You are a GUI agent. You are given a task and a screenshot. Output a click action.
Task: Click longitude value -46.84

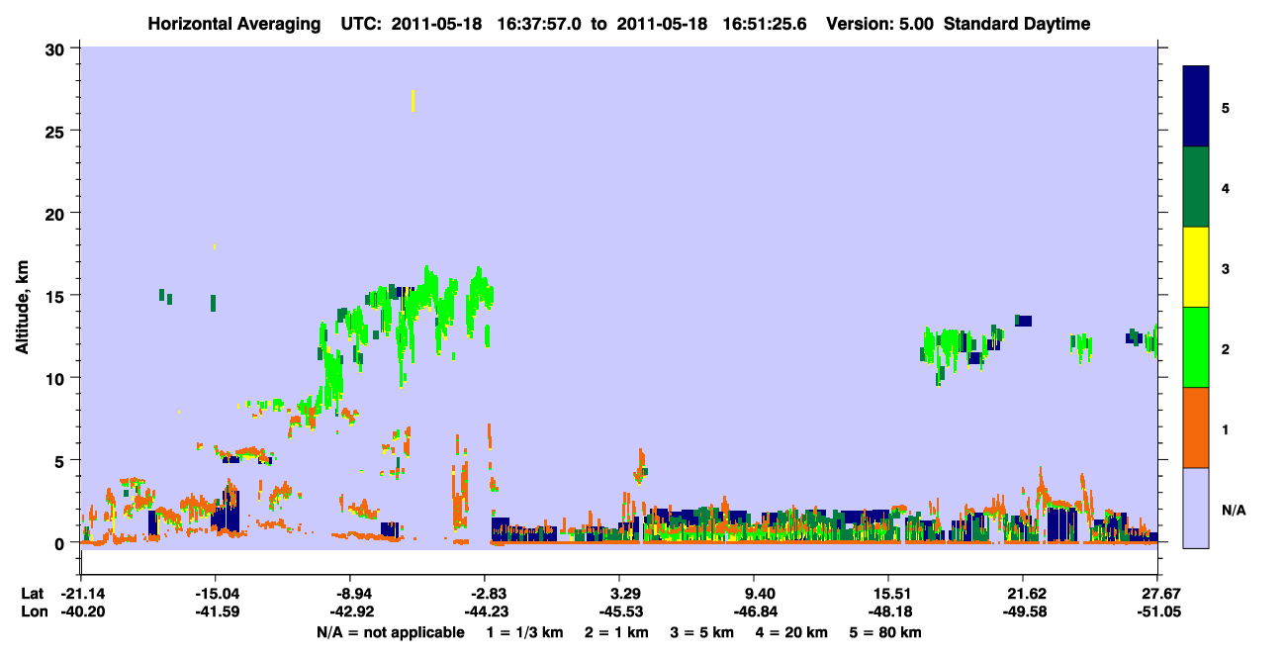click(754, 613)
